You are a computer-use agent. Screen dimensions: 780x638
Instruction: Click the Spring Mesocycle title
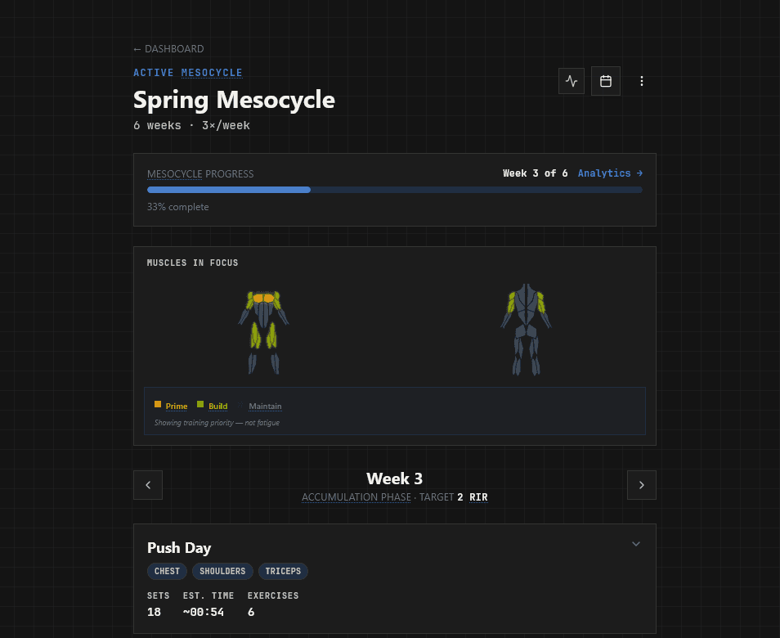(x=234, y=100)
